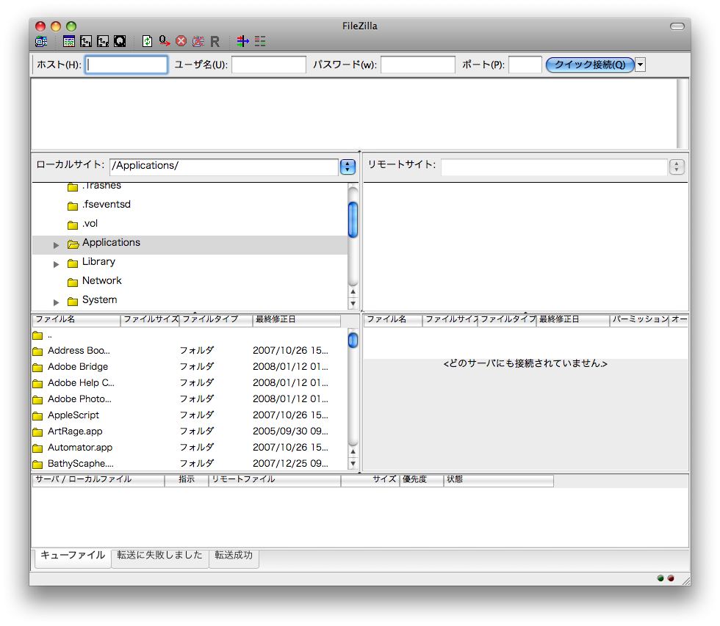Screen dimensions: 720x626
Task: Click the local tree scrollbar down arrow
Action: pos(353,303)
